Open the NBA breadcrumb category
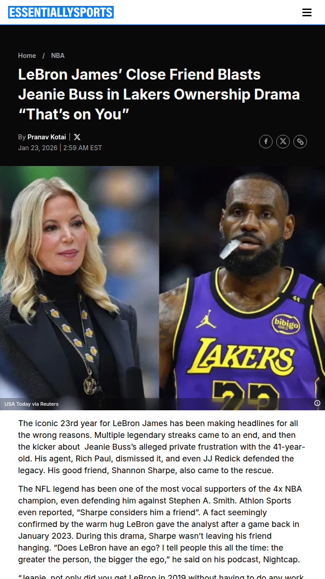Viewport: 325px width, 579px height. point(58,56)
